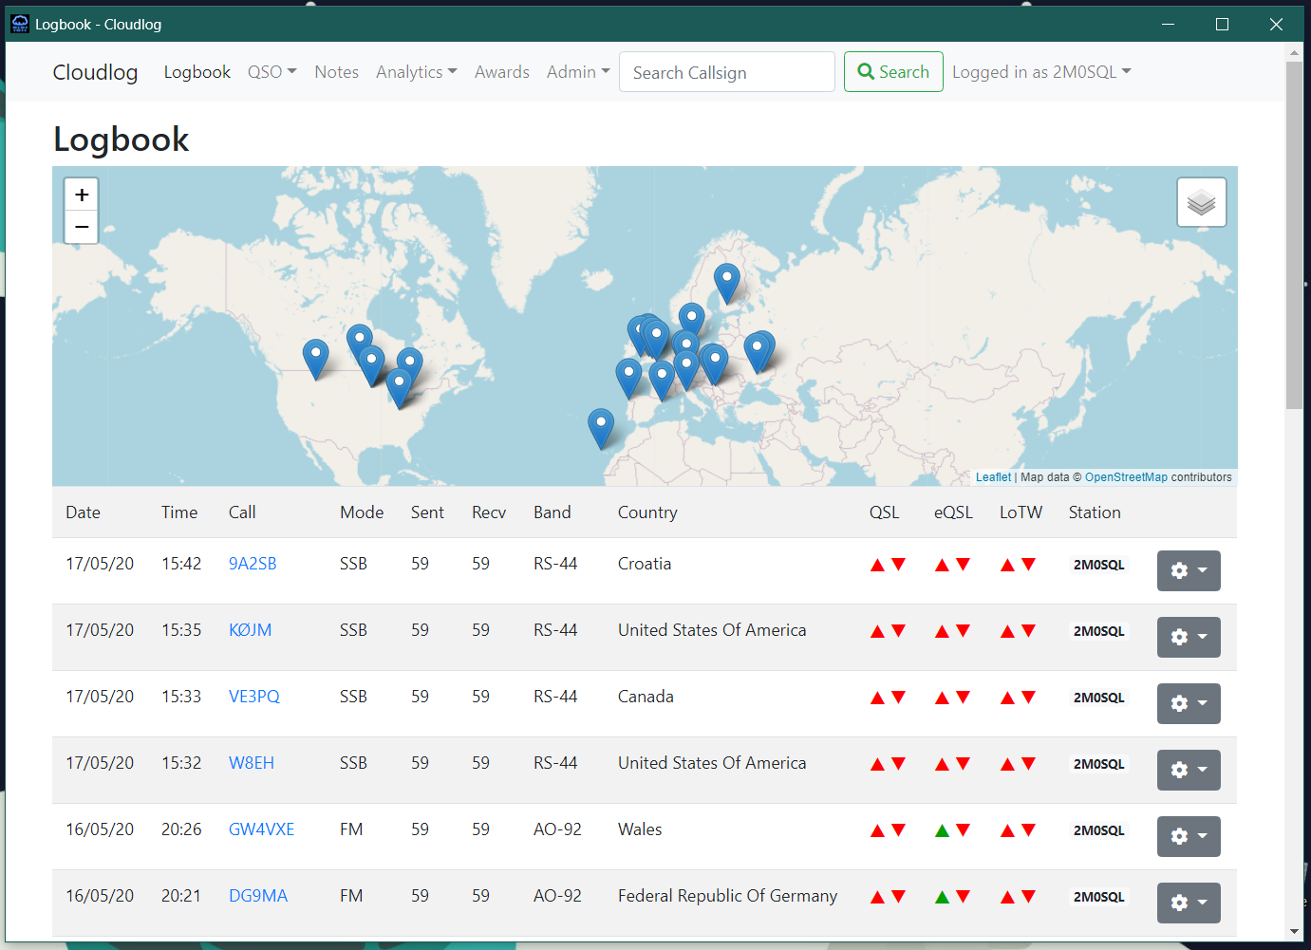Click green eQSL received arrow for GW4VXE
Image resolution: width=1311 pixels, height=950 pixels.
pos(942,830)
